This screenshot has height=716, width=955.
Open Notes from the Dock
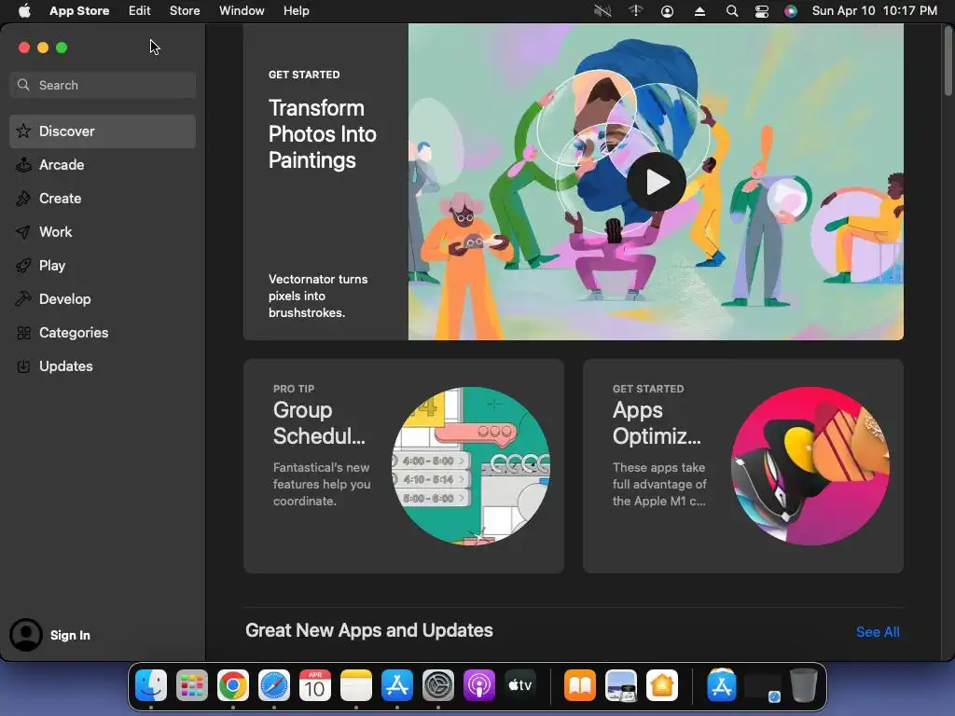(356, 685)
